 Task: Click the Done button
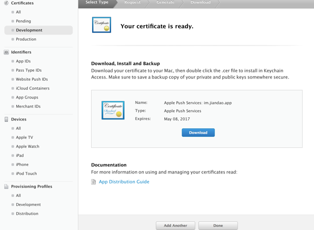[218, 226]
